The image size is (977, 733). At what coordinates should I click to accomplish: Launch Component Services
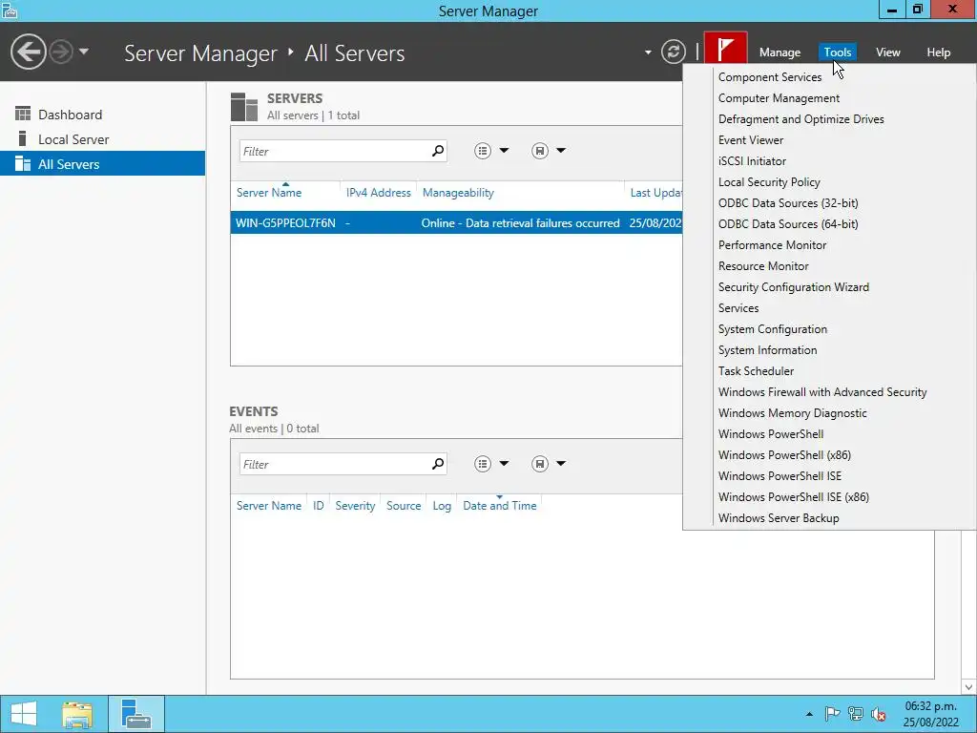(x=770, y=77)
